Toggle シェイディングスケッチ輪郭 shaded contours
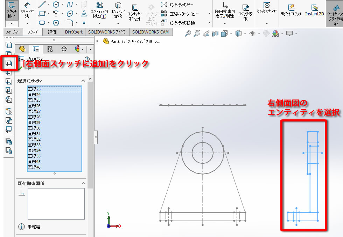The image size is (343, 237). click(x=336, y=14)
